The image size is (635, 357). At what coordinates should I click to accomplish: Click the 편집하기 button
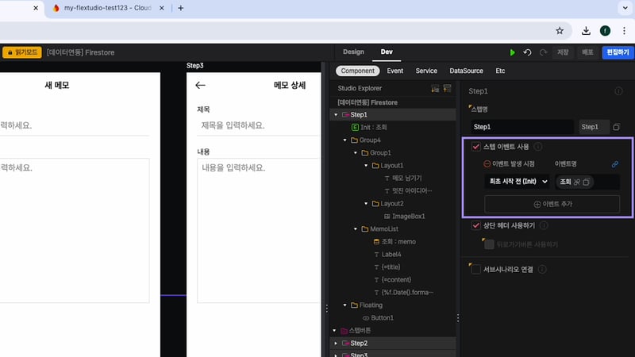click(618, 52)
